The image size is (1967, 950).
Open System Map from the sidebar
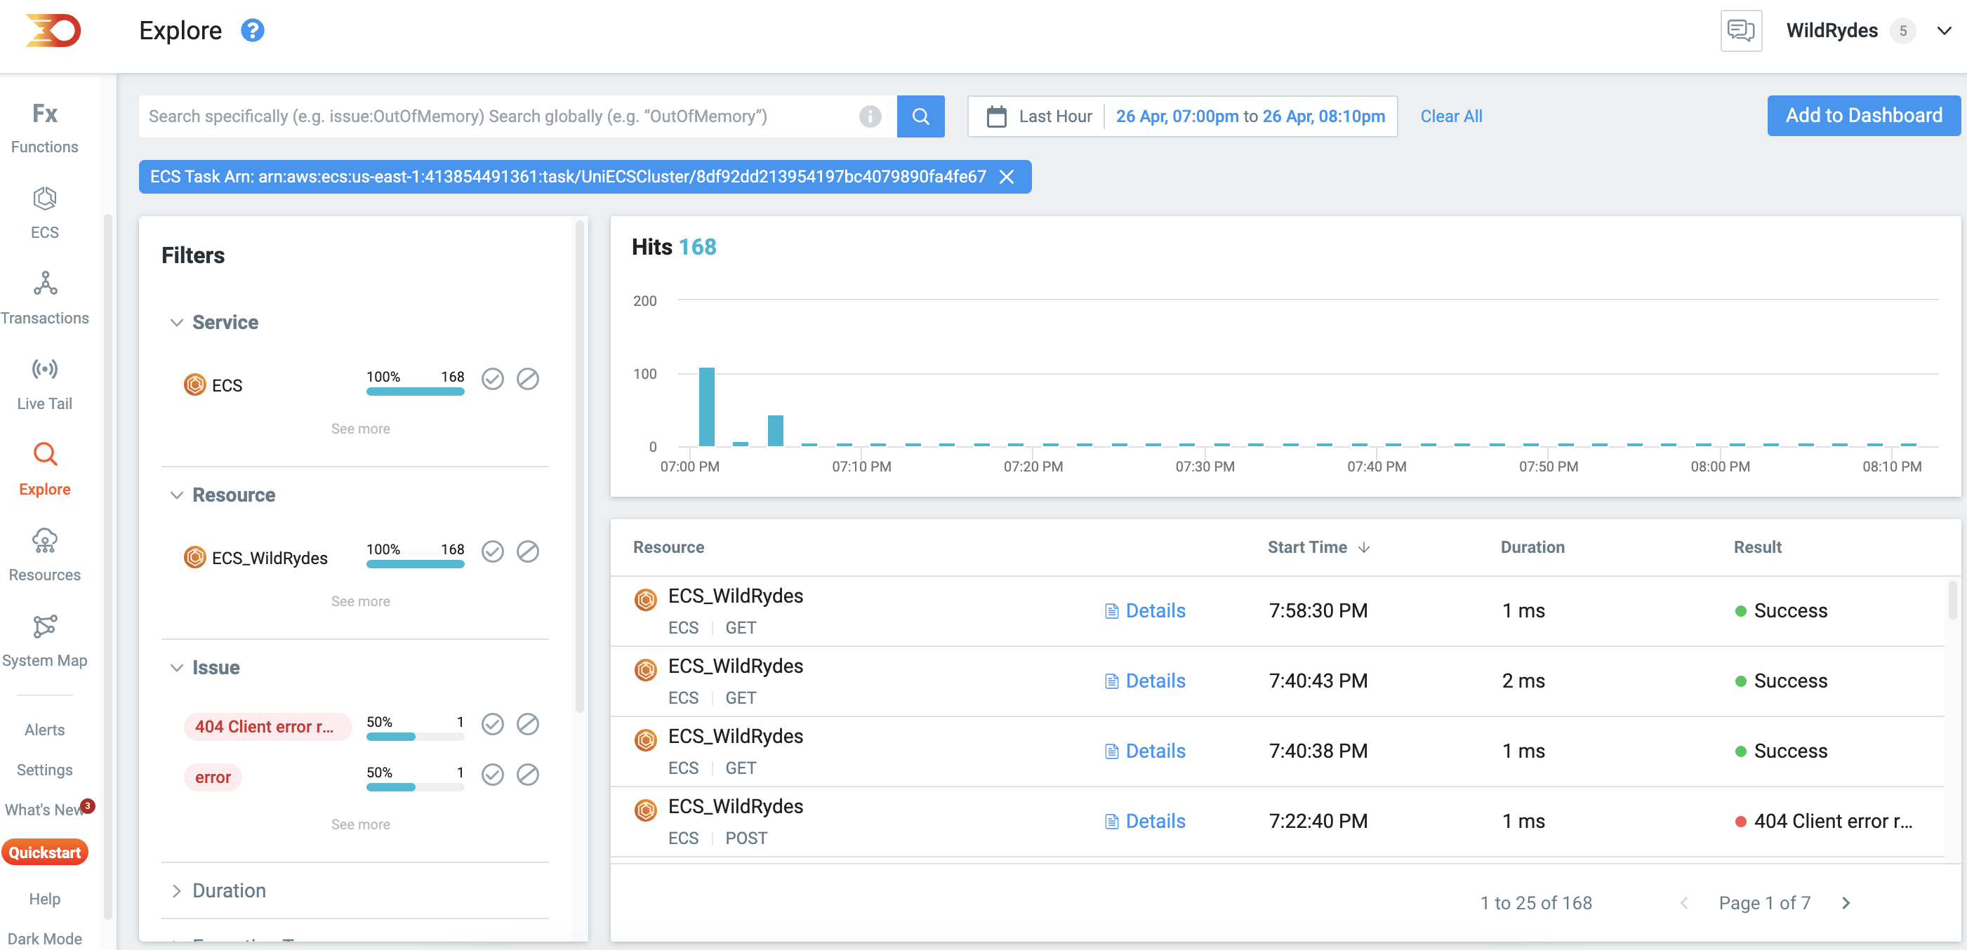tap(44, 641)
